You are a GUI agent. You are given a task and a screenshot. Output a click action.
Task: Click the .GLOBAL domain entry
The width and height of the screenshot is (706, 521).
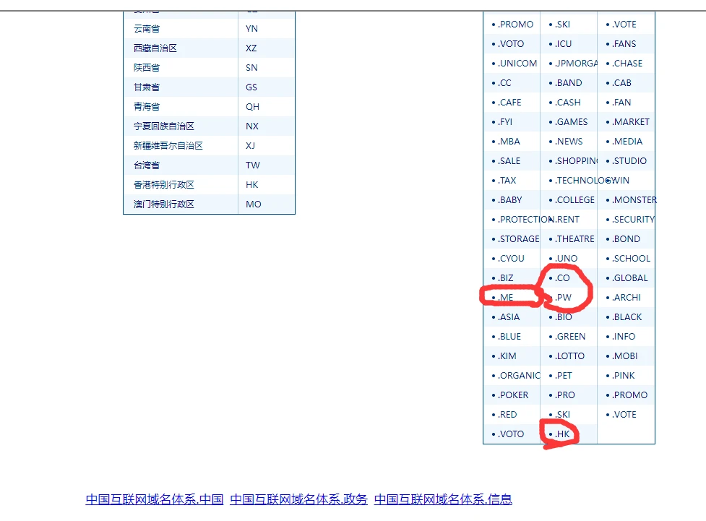630,277
